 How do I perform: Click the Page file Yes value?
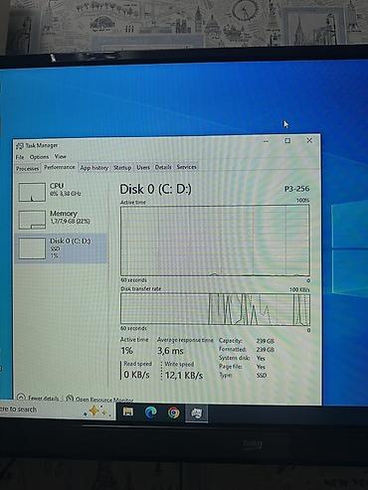261,367
